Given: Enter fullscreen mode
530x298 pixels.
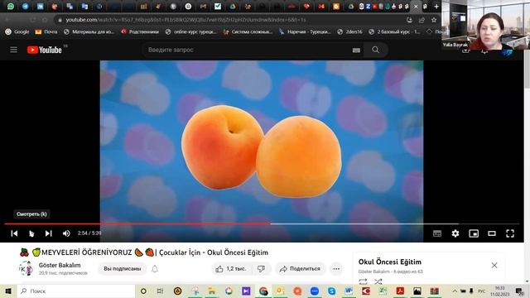Looking at the screenshot, I should (x=510, y=233).
